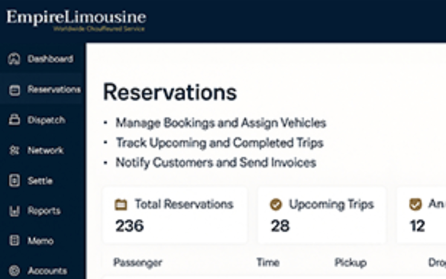
Task: Click the Network people icon
Action: pos(14,150)
